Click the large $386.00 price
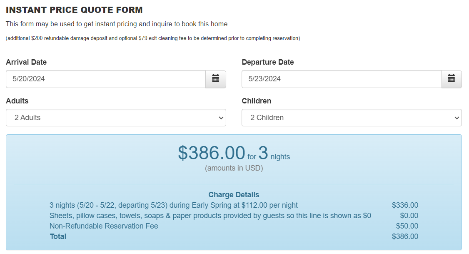Image resolution: width=469 pixels, height=254 pixels. click(212, 153)
